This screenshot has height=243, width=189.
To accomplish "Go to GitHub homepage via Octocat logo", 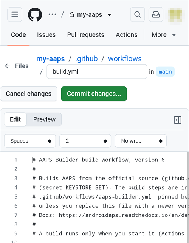I will point(35,14).
